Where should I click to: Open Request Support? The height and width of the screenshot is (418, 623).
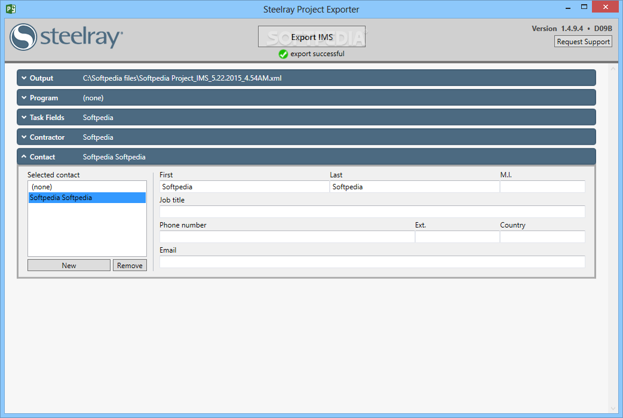point(583,41)
